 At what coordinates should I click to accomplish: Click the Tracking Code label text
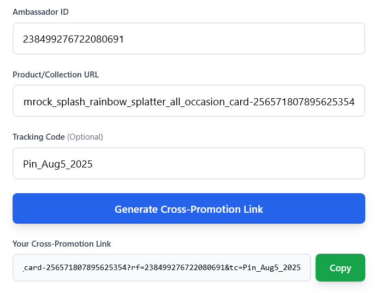pyautogui.click(x=39, y=137)
